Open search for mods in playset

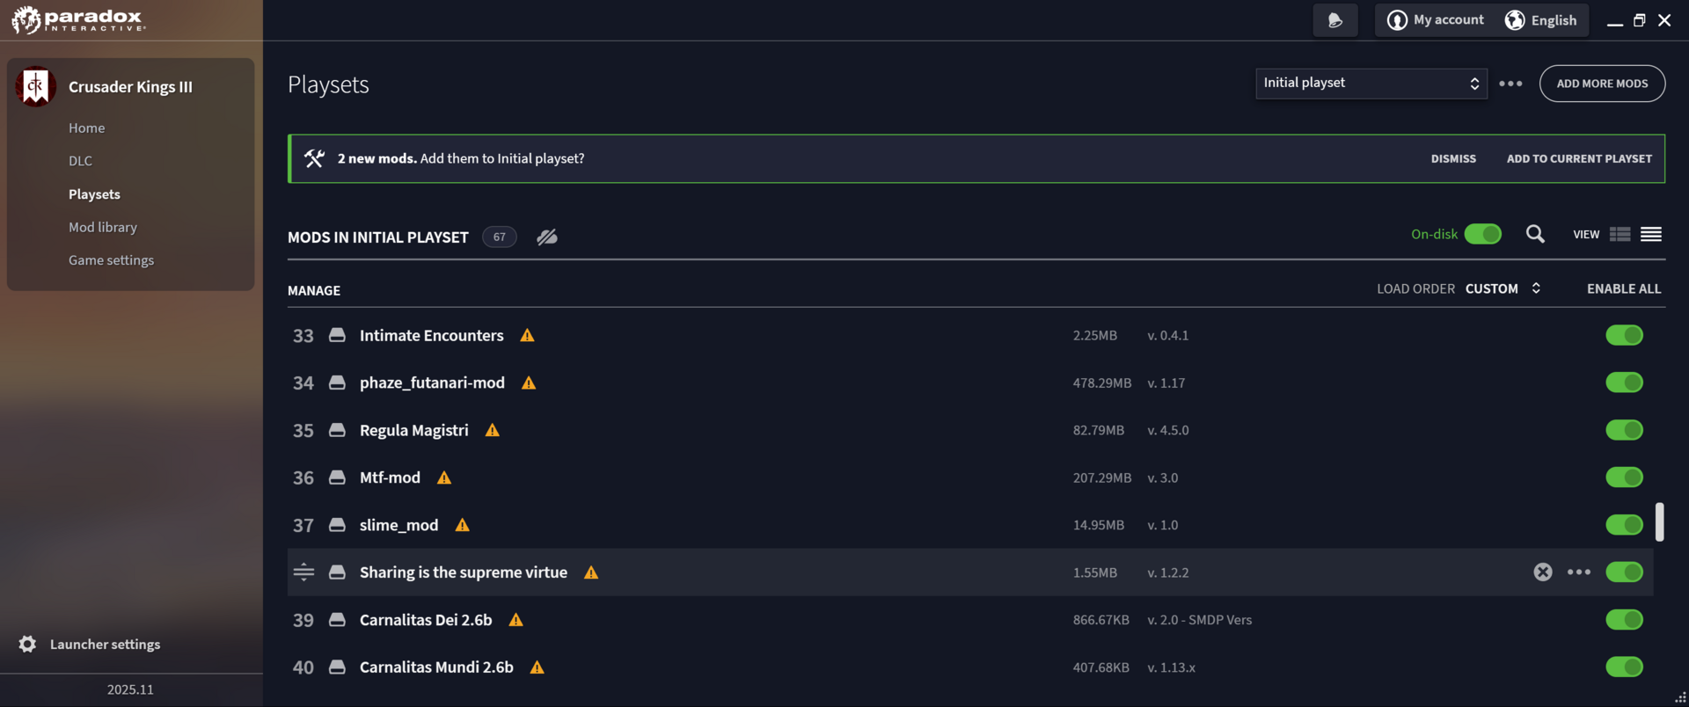coord(1535,234)
